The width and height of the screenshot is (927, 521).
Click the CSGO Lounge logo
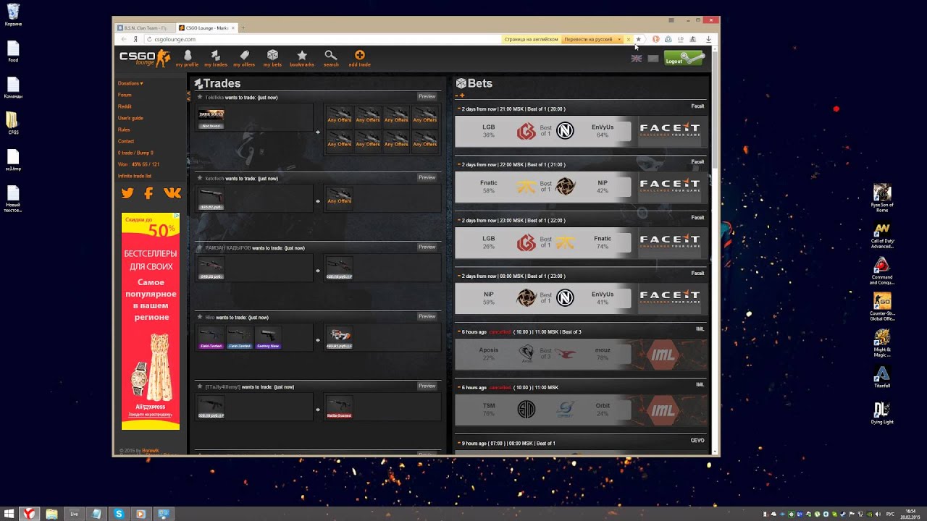[145, 58]
